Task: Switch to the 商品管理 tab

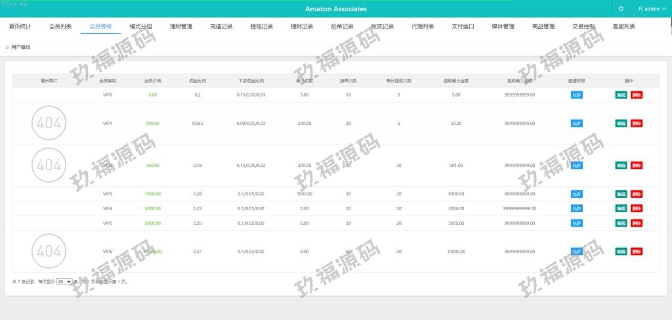Action: 543,27
